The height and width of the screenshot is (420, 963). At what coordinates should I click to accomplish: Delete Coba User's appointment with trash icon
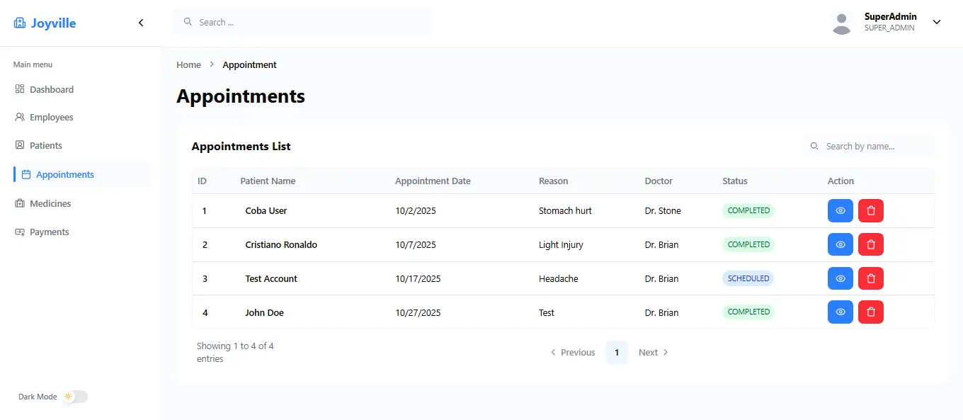tap(870, 210)
